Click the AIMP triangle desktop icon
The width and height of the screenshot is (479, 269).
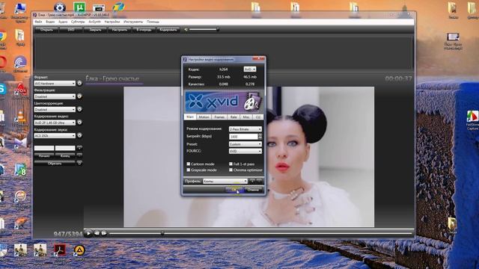click(x=79, y=250)
